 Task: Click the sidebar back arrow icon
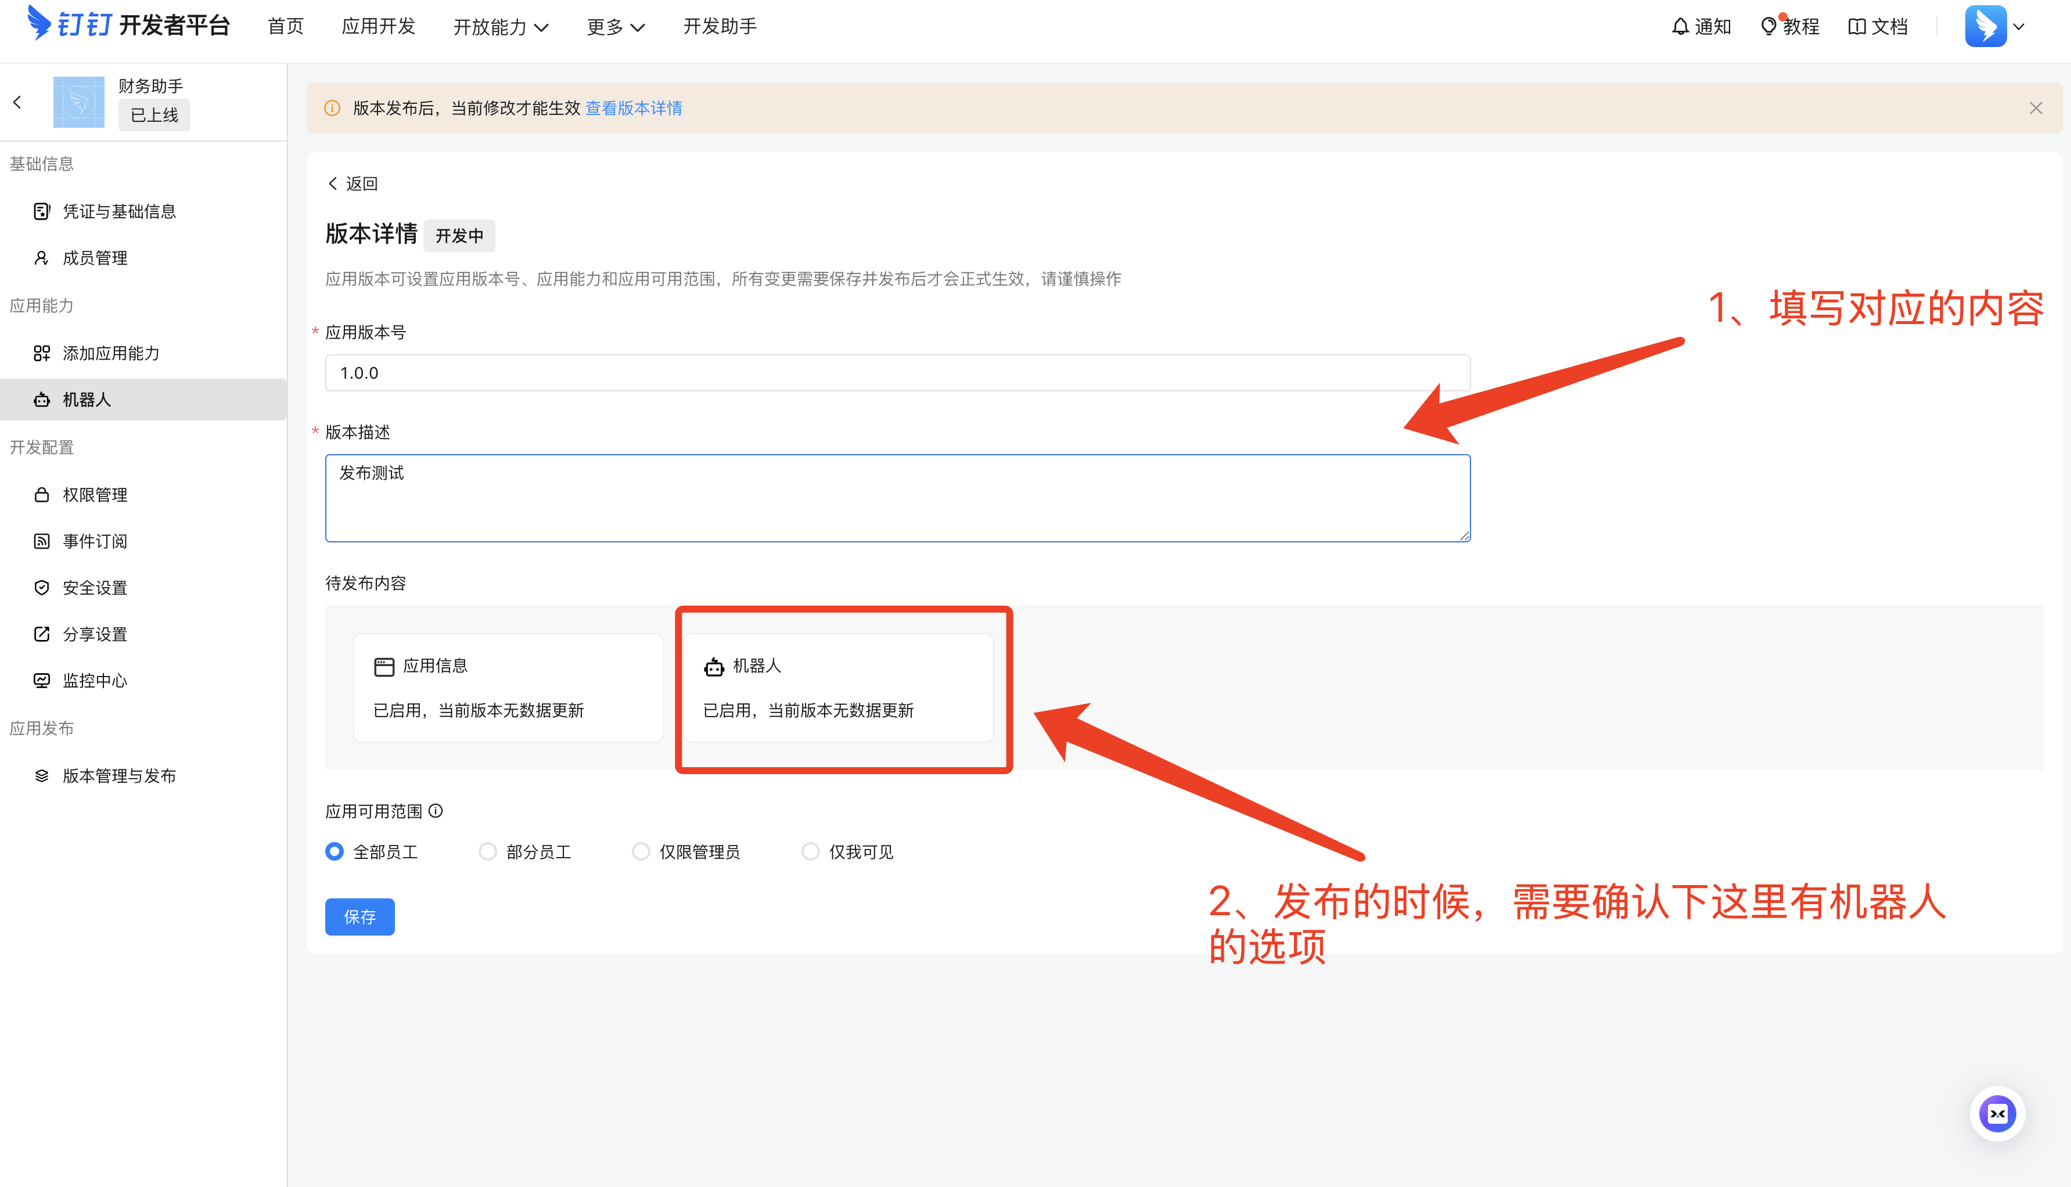click(17, 102)
